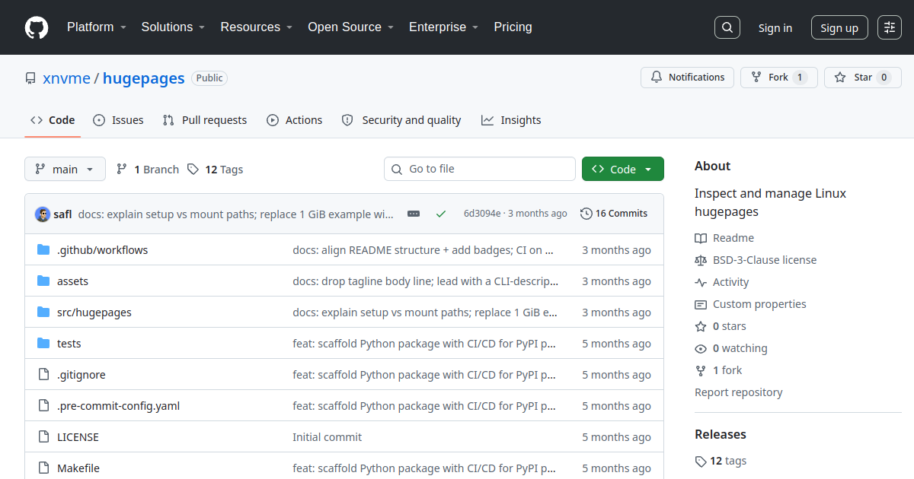Viewport: 914px width, 479px height.
Task: Expand the Resources menu
Action: tap(256, 27)
